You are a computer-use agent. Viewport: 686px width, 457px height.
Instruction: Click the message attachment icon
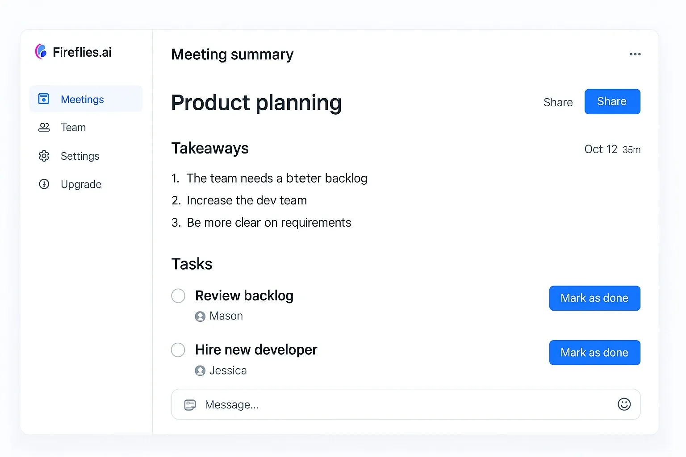[190, 404]
